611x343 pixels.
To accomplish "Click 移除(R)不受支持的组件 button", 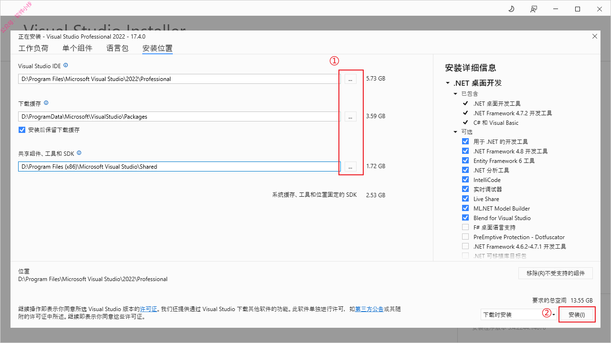I will [x=556, y=273].
